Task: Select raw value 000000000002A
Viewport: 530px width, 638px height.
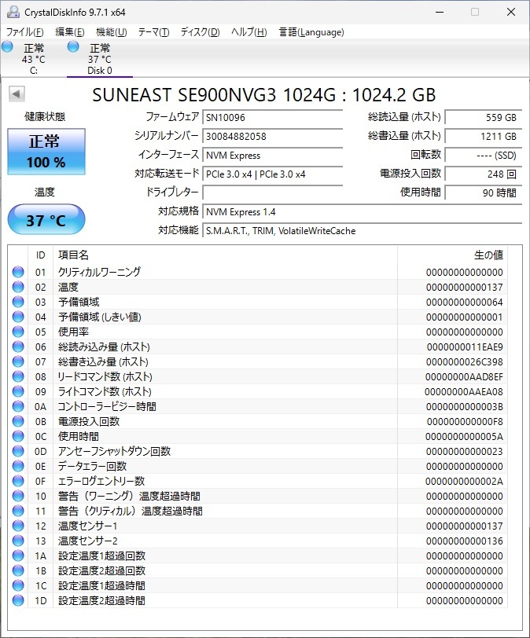Action: tap(464, 482)
